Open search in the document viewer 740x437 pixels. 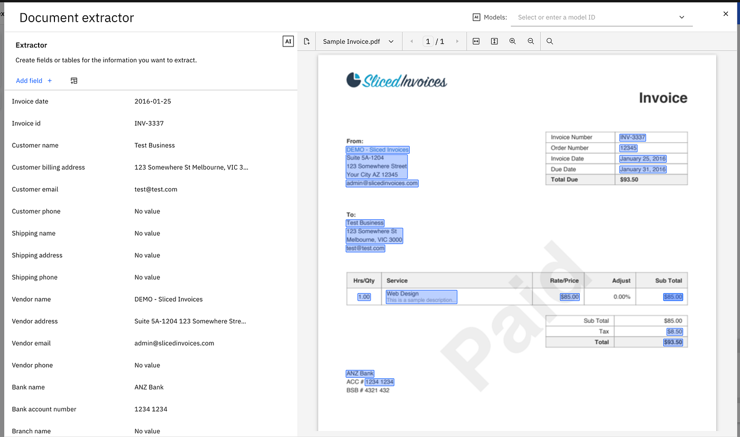[550, 41]
